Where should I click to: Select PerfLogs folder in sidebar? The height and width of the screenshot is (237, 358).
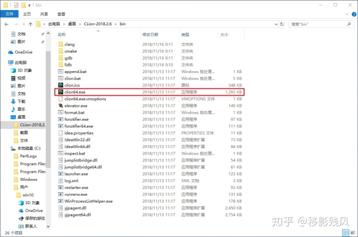pos(28,156)
